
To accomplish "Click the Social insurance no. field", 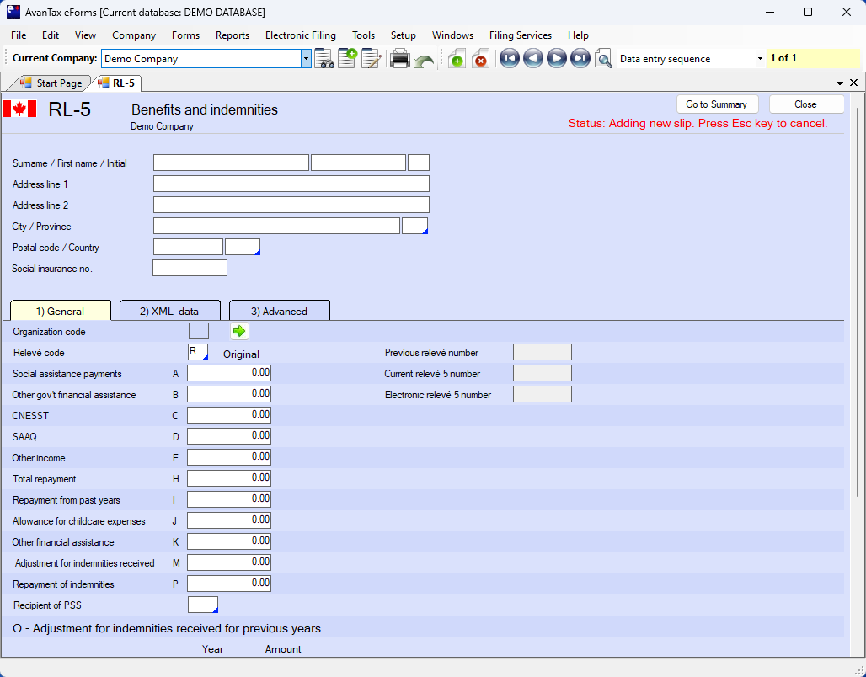I will click(x=190, y=269).
